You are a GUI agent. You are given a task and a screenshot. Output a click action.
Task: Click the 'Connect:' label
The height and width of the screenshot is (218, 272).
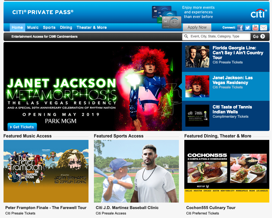pyautogui.click(x=229, y=28)
